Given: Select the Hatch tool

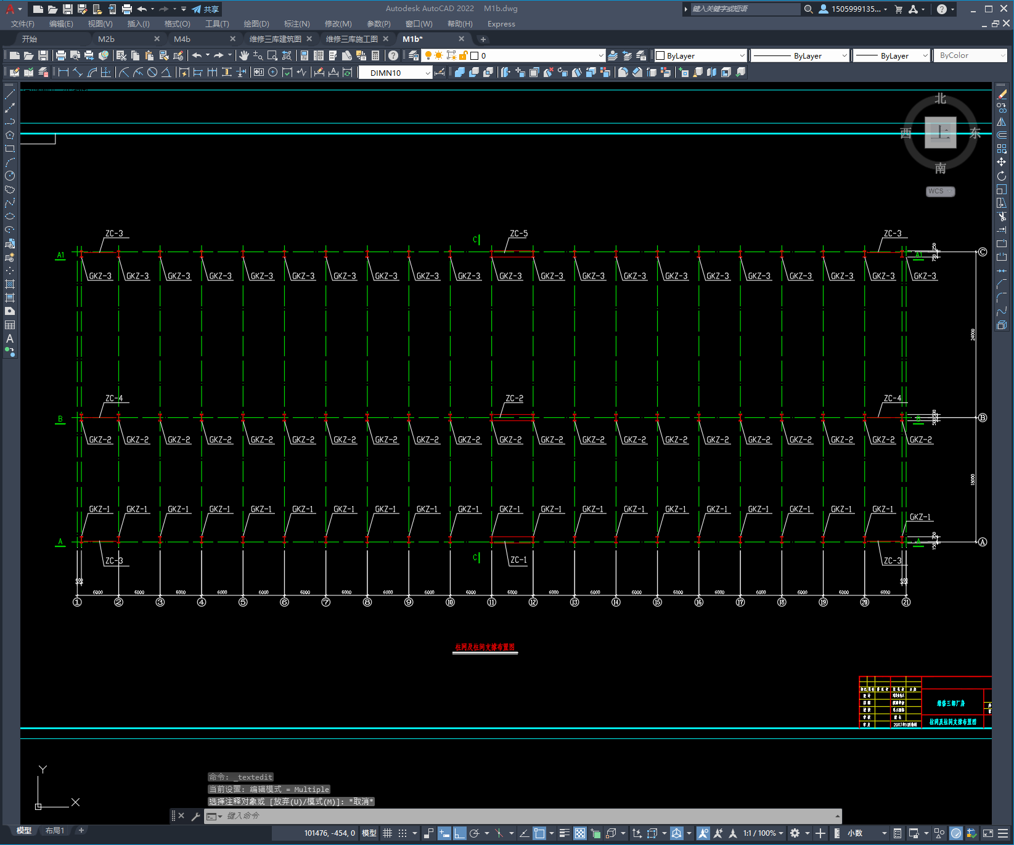Looking at the screenshot, I should [x=10, y=284].
